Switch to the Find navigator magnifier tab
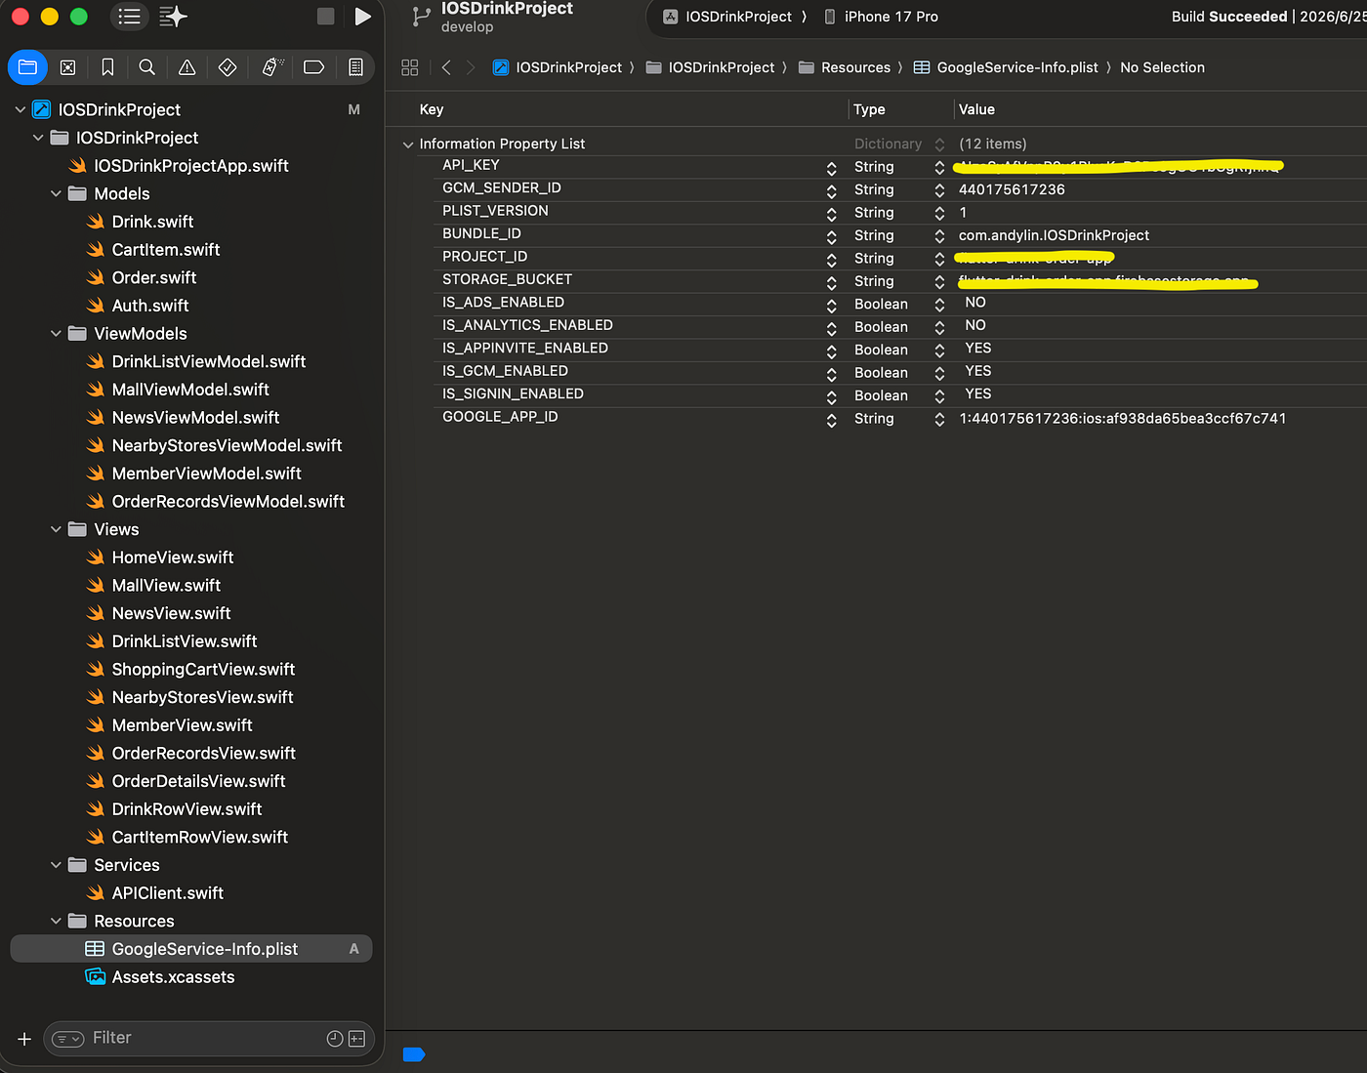 coord(147,67)
